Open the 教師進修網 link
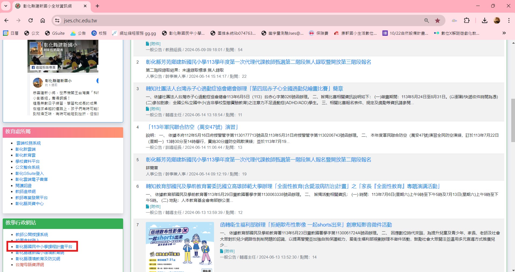 [25, 192]
